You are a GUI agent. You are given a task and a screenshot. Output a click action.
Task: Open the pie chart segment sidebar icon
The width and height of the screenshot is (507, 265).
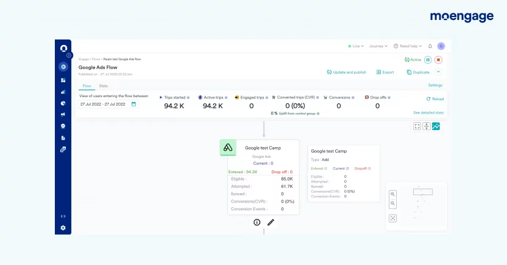63,103
